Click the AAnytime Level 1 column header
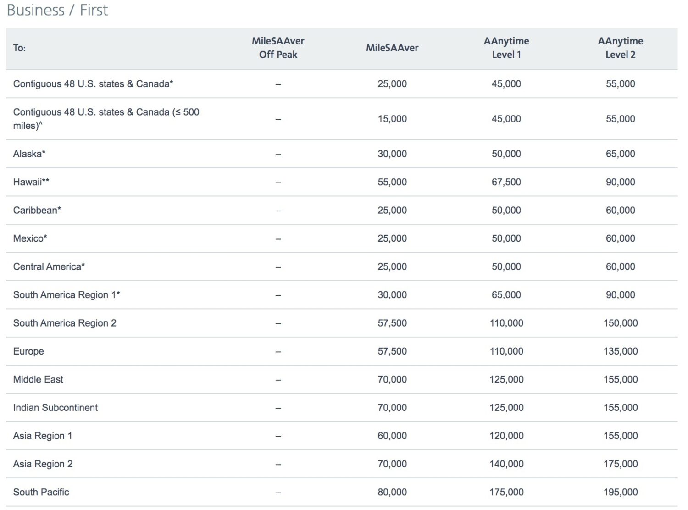The height and width of the screenshot is (510, 688). (x=506, y=47)
